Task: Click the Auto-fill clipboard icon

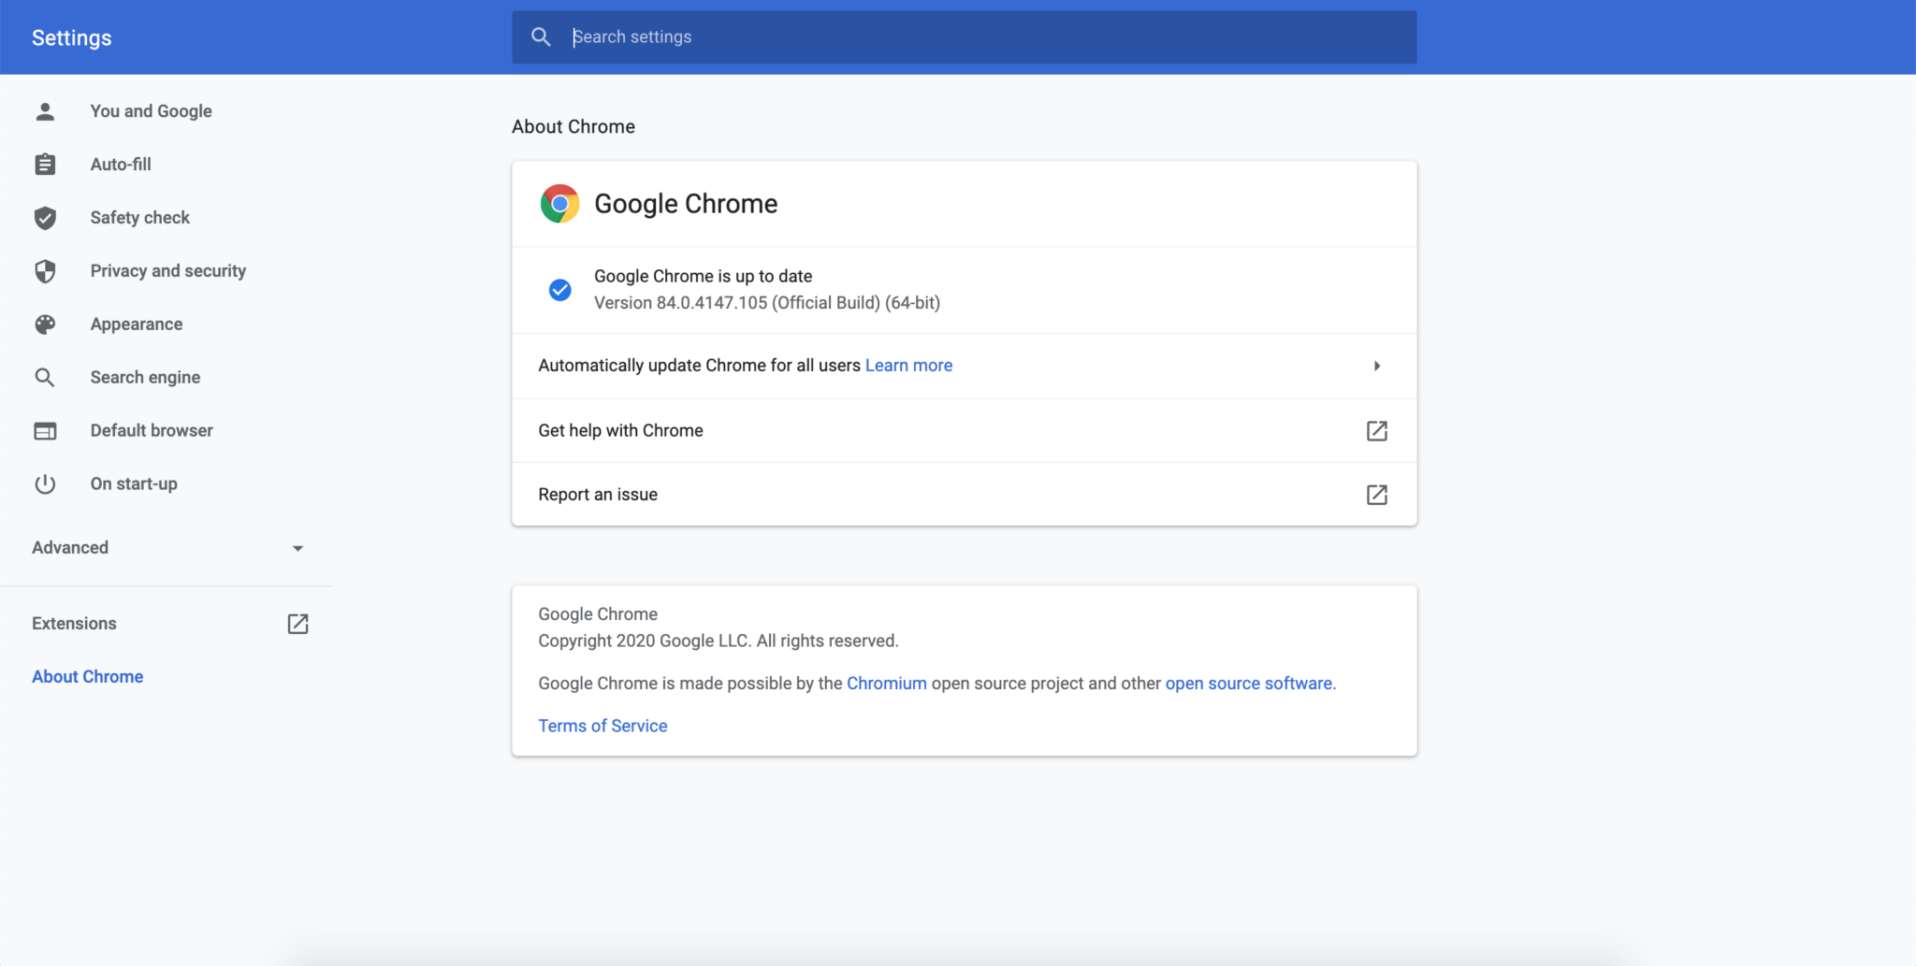Action: (x=45, y=164)
